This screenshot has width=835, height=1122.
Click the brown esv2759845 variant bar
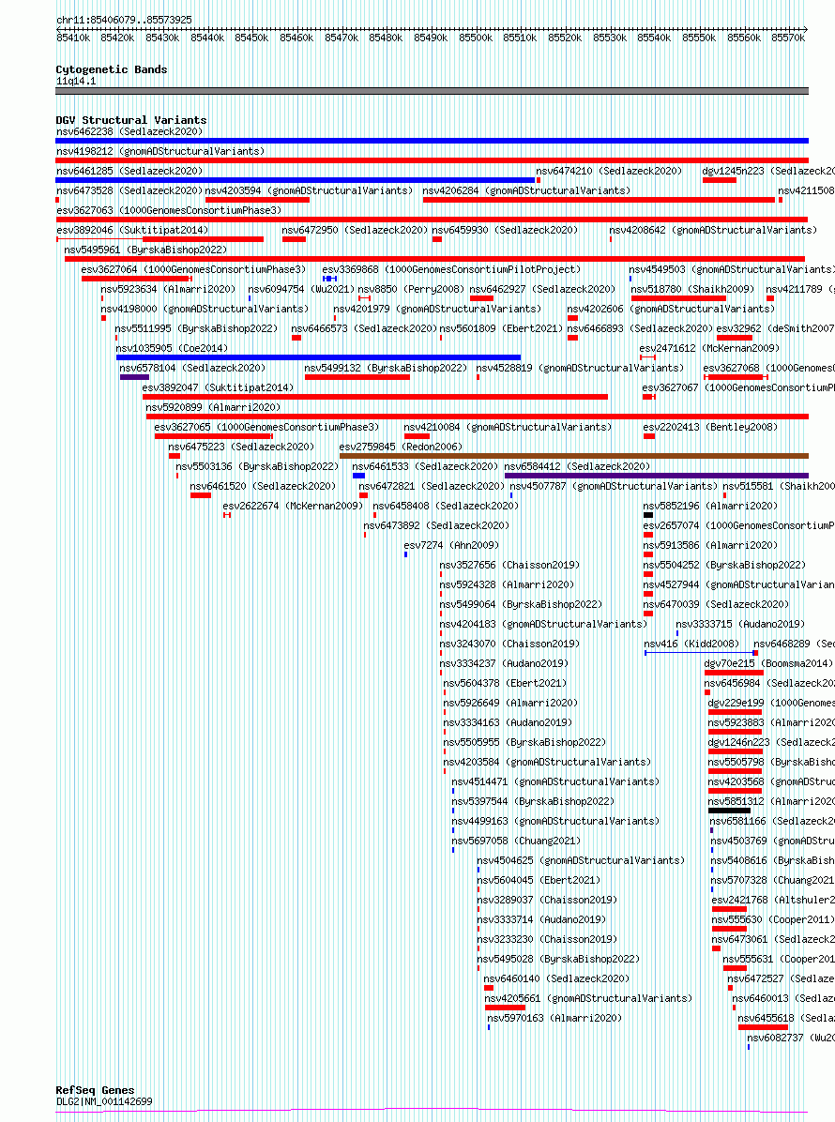coord(574,455)
